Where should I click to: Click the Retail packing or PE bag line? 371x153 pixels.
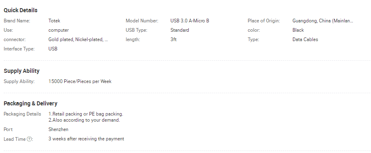pos(86,114)
